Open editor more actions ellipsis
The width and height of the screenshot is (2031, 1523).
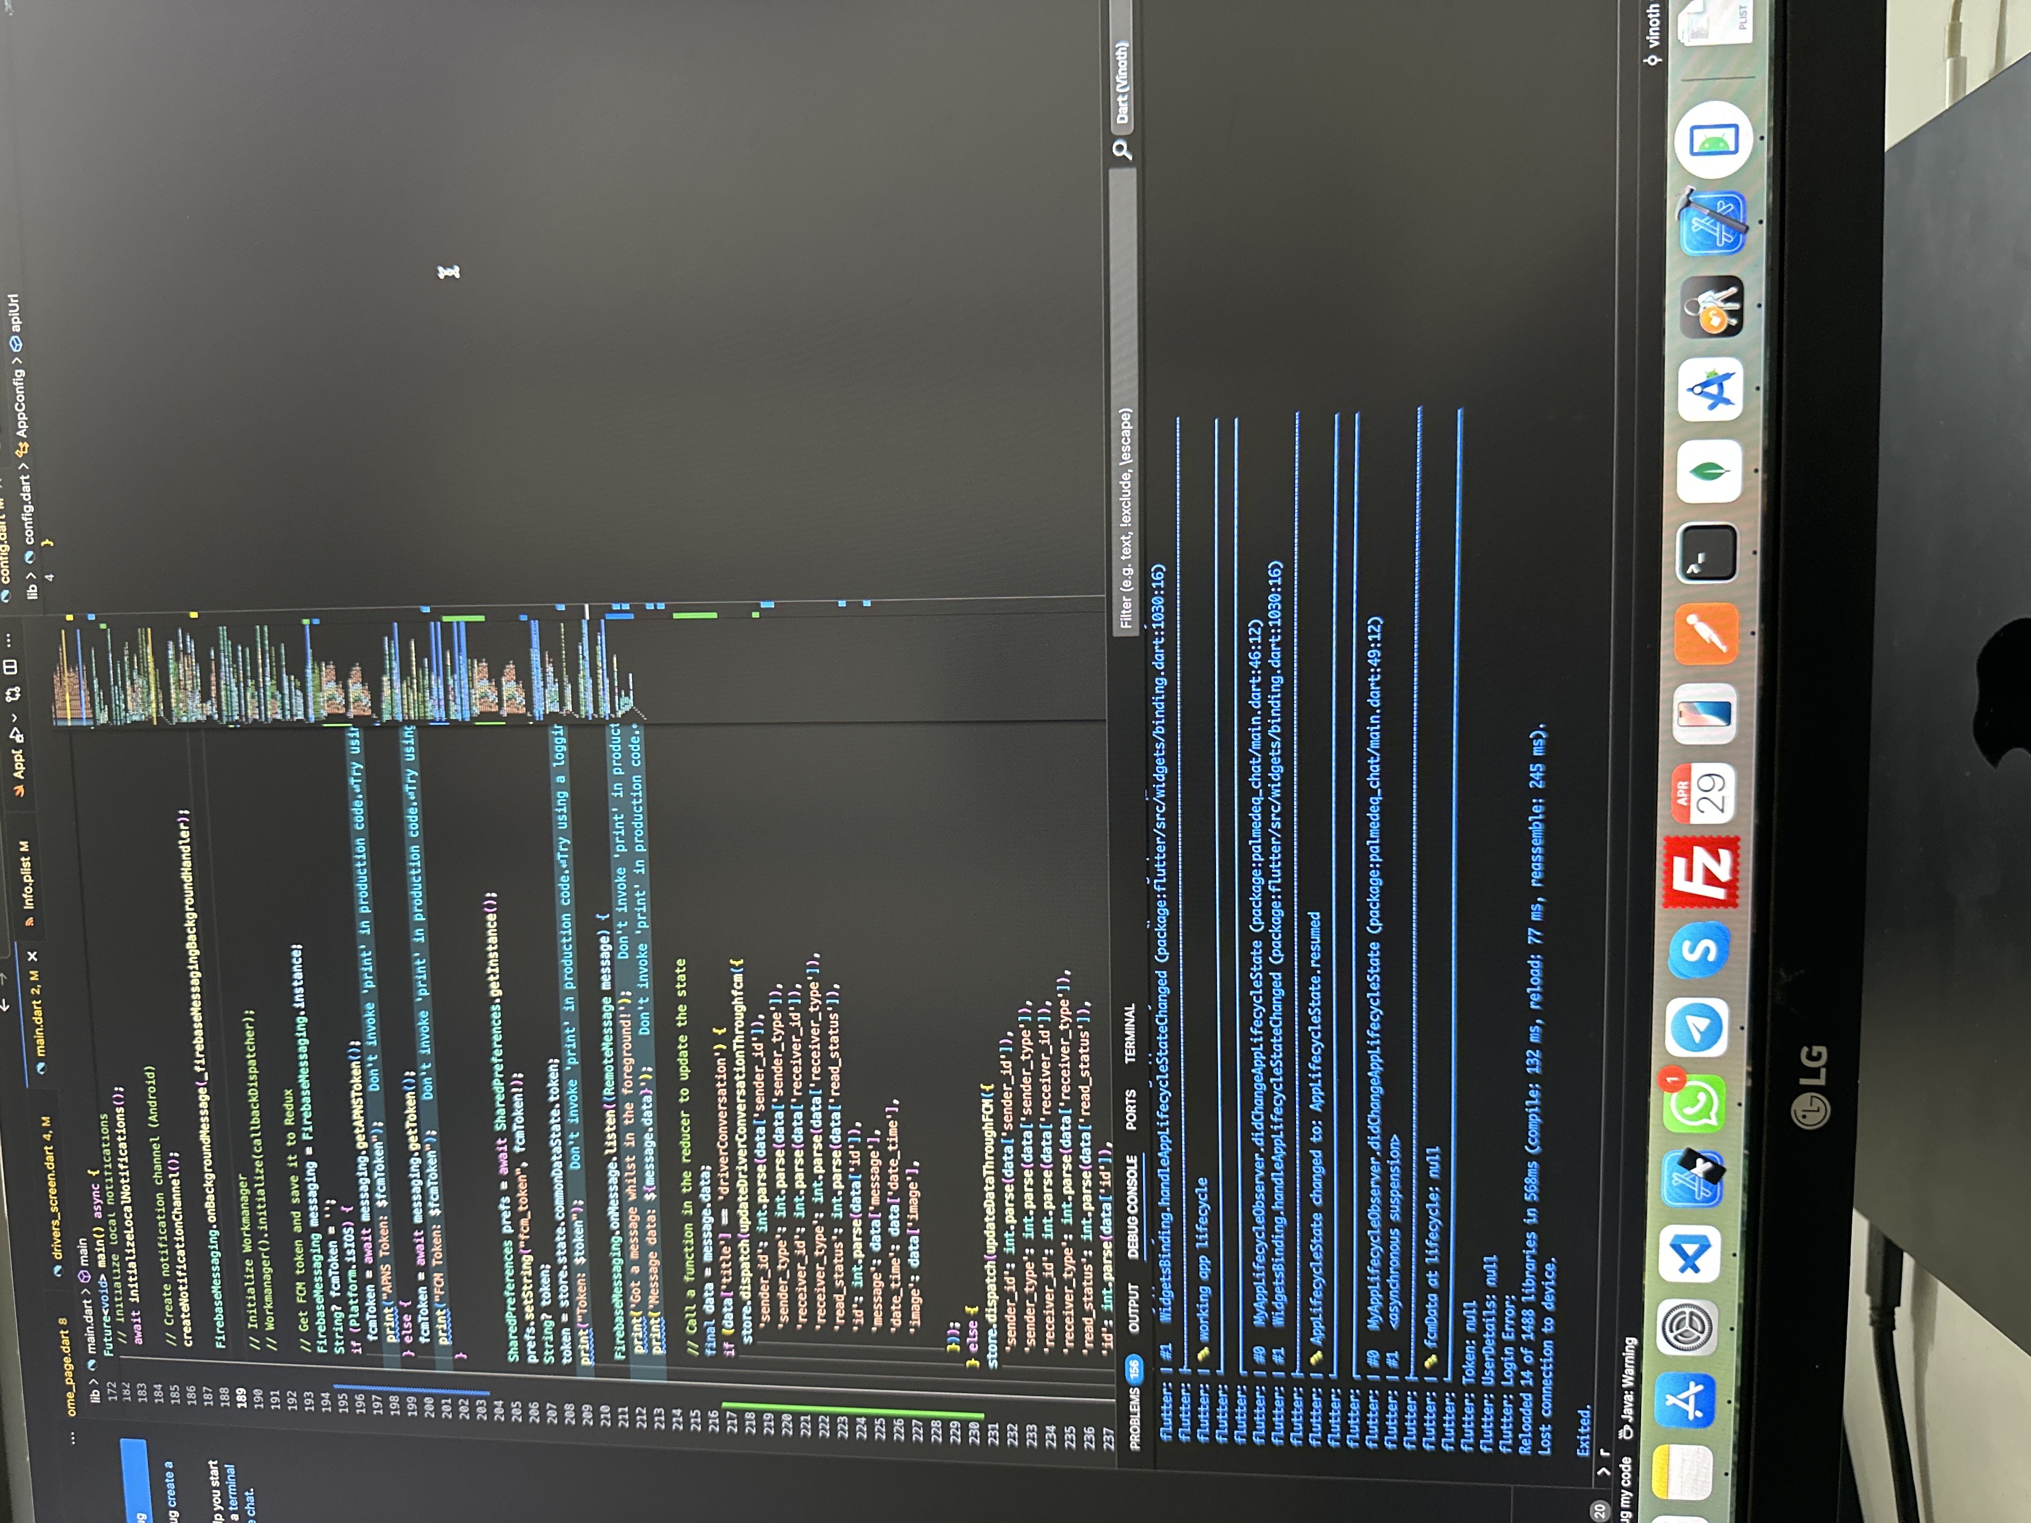9,640
